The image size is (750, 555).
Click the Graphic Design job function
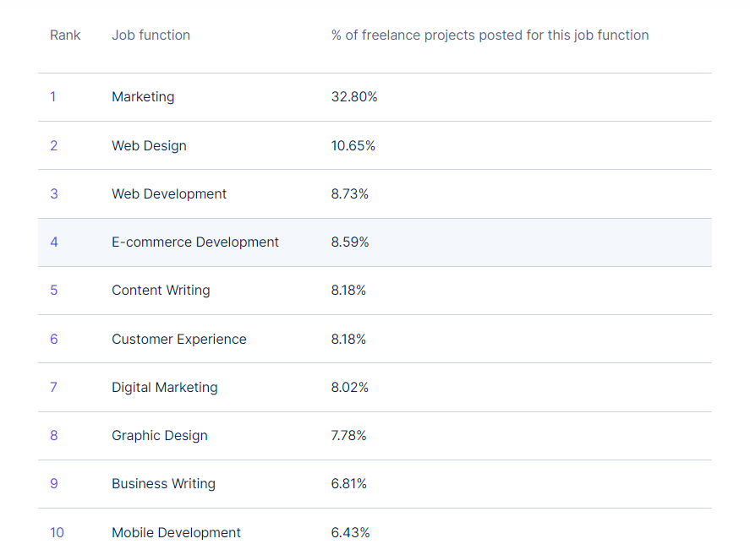tap(160, 436)
